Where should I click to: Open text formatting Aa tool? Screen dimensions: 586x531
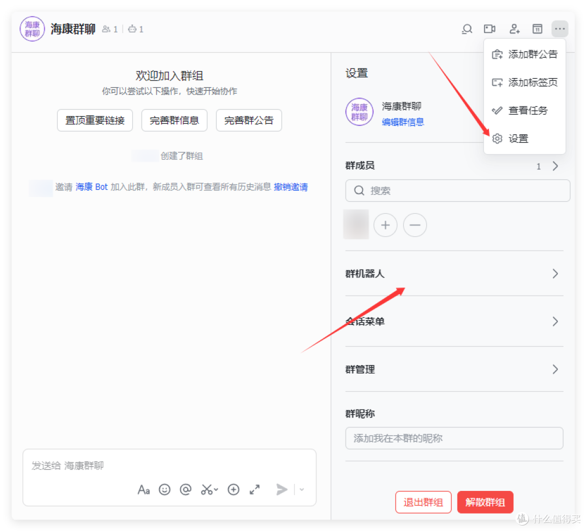[x=143, y=489]
